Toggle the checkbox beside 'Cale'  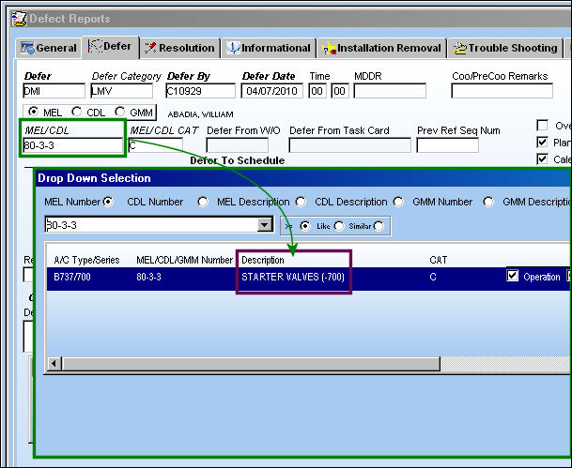pos(543,159)
